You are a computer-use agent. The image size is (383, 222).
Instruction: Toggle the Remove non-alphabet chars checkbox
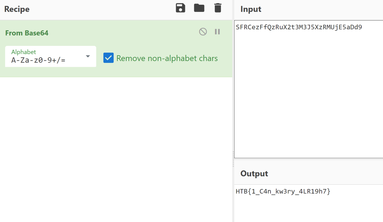[x=109, y=58]
